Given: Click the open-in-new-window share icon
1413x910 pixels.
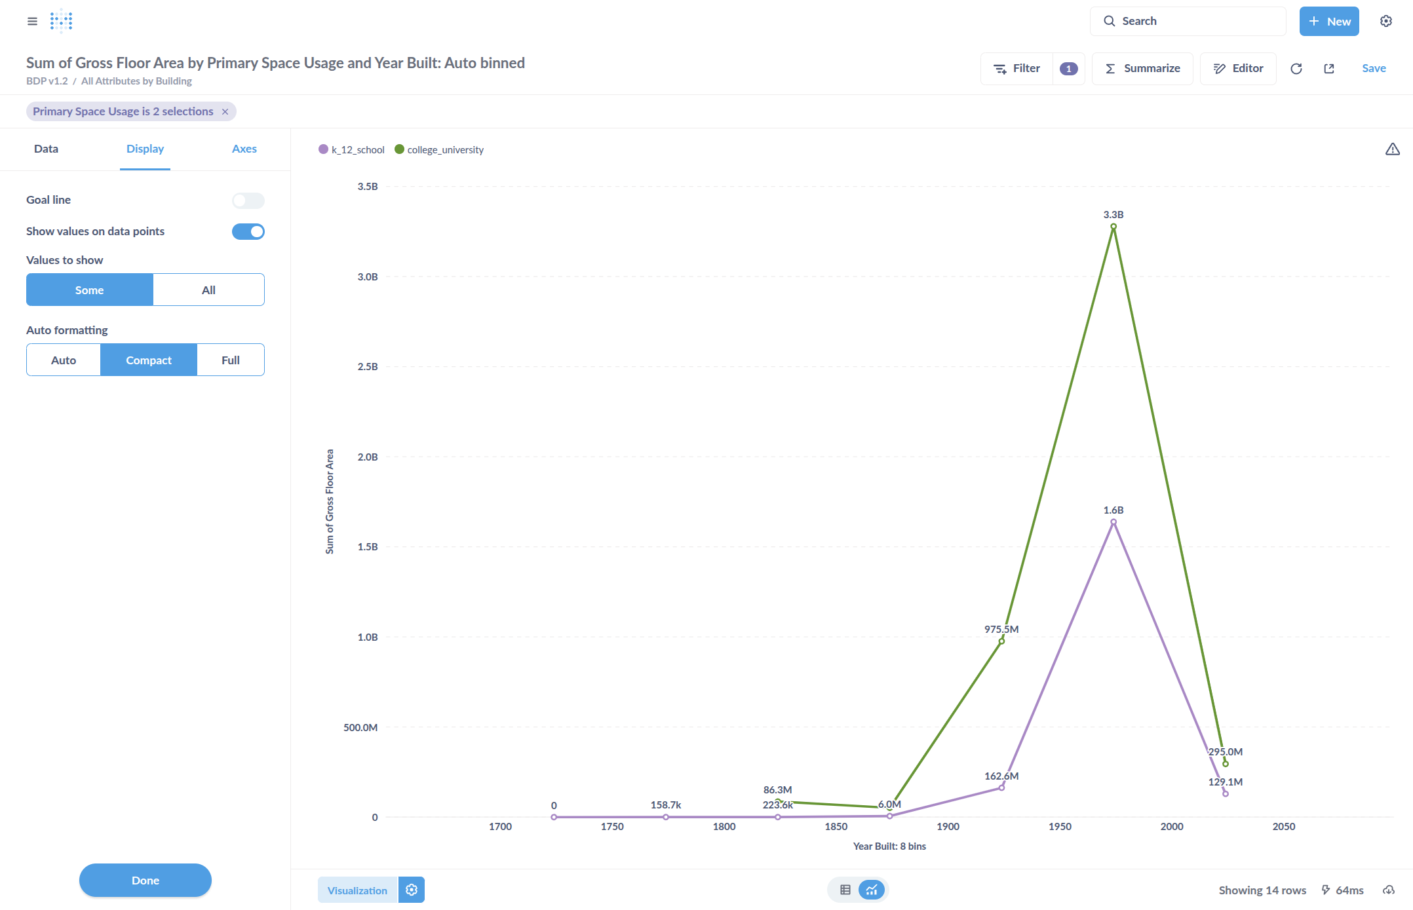Looking at the screenshot, I should tap(1328, 69).
